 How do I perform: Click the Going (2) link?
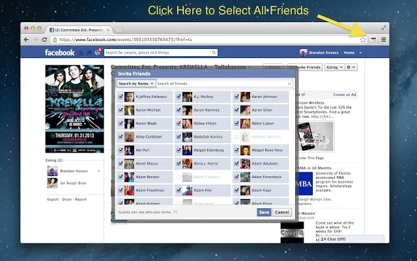coord(54,161)
